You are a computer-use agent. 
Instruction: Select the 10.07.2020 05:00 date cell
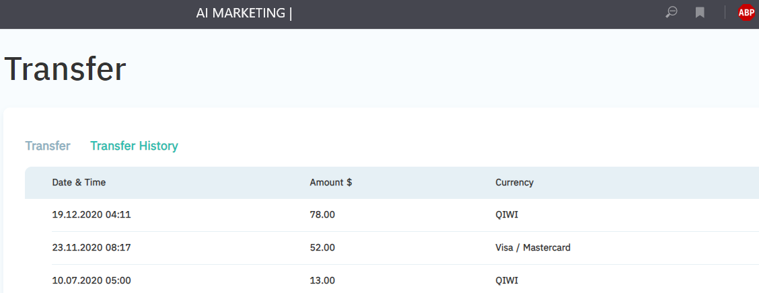click(91, 280)
